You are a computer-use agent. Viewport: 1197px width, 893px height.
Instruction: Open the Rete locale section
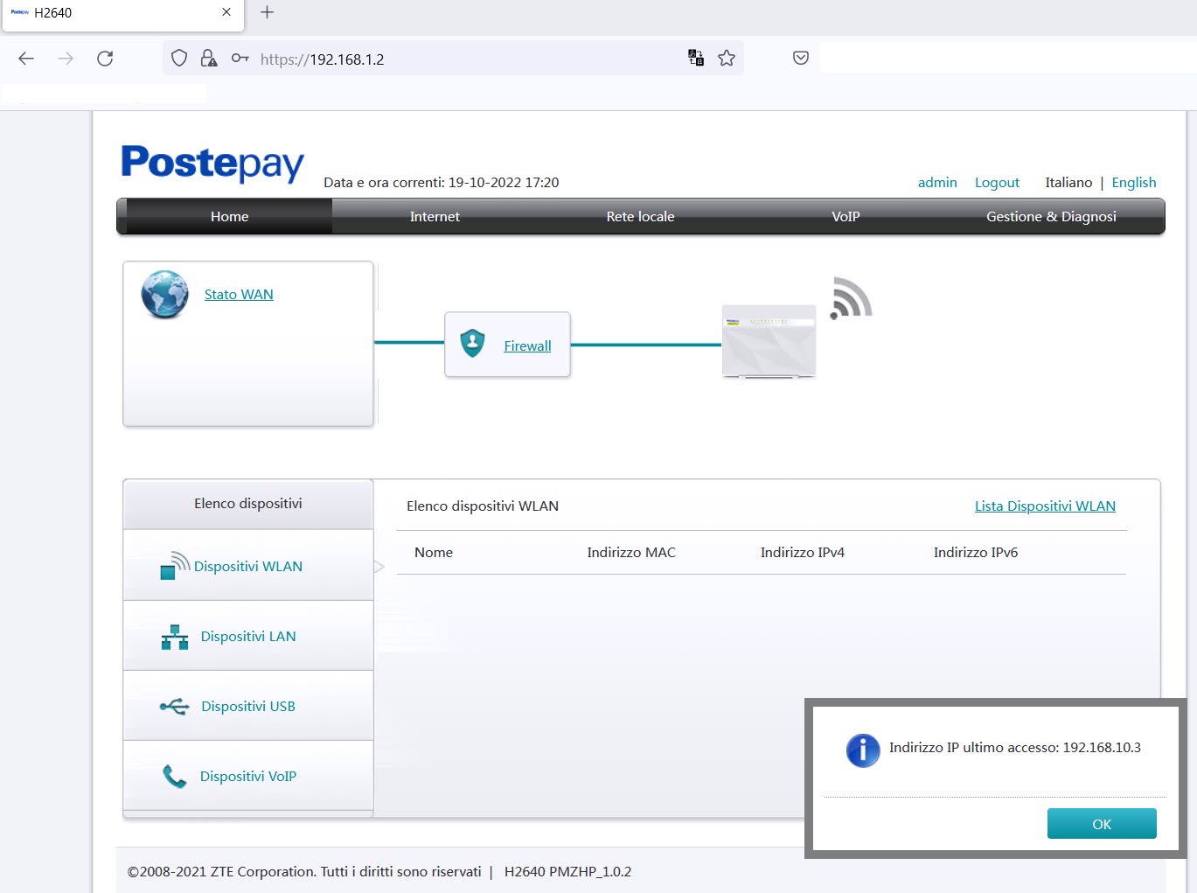(x=640, y=216)
